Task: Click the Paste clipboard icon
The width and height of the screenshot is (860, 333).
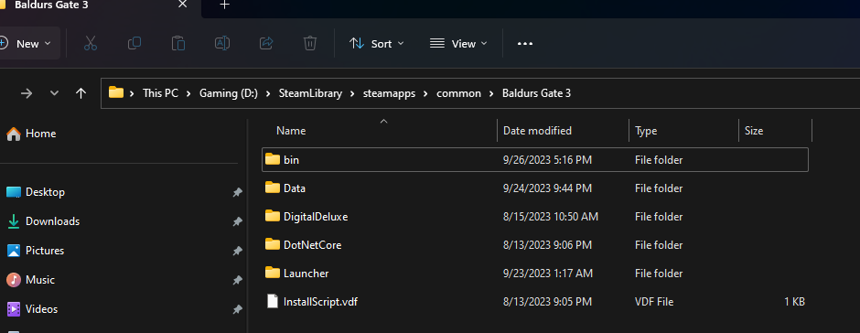Action: [178, 43]
